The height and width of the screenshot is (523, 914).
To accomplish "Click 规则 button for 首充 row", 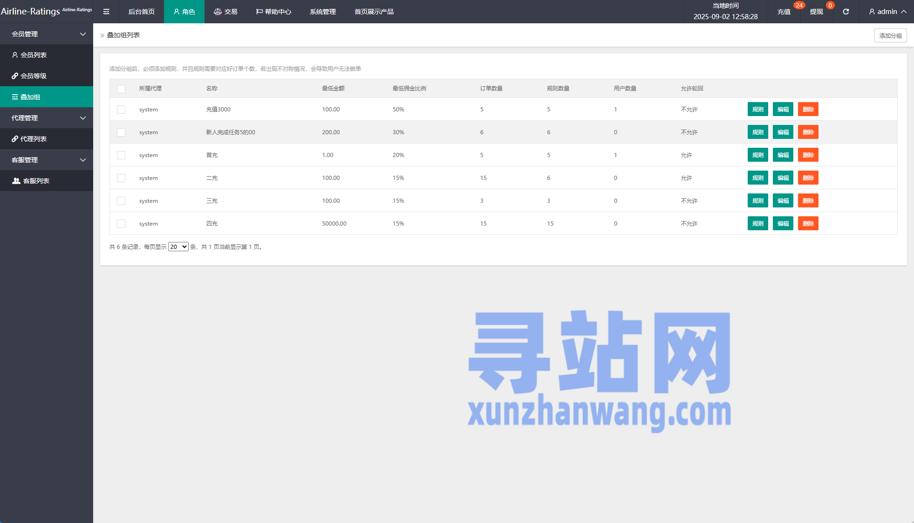I will click(758, 155).
